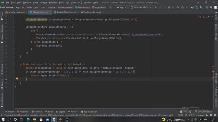The image size is (218, 122).
Task: Collapse the if statement fold marker
Action: pos(14,72)
